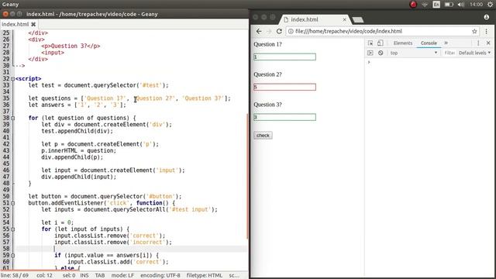Click the Geany editor vertical scrollbar
The width and height of the screenshot is (496, 279).
[247, 176]
